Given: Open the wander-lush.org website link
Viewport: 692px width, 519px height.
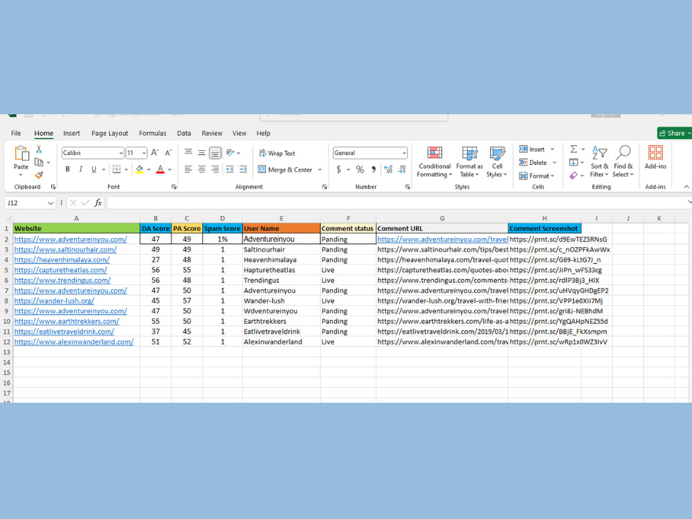Looking at the screenshot, I should tap(54, 300).
